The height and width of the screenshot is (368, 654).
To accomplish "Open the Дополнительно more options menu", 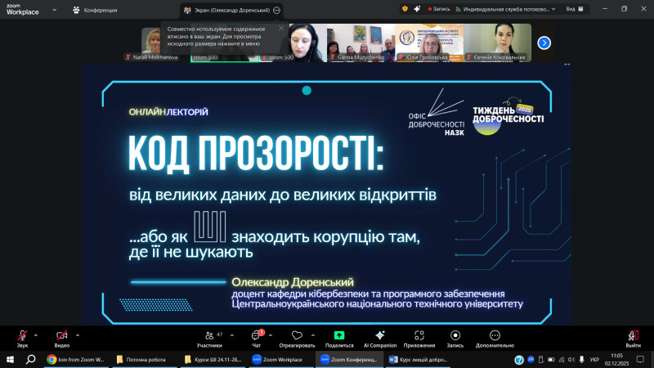I will pyautogui.click(x=495, y=337).
